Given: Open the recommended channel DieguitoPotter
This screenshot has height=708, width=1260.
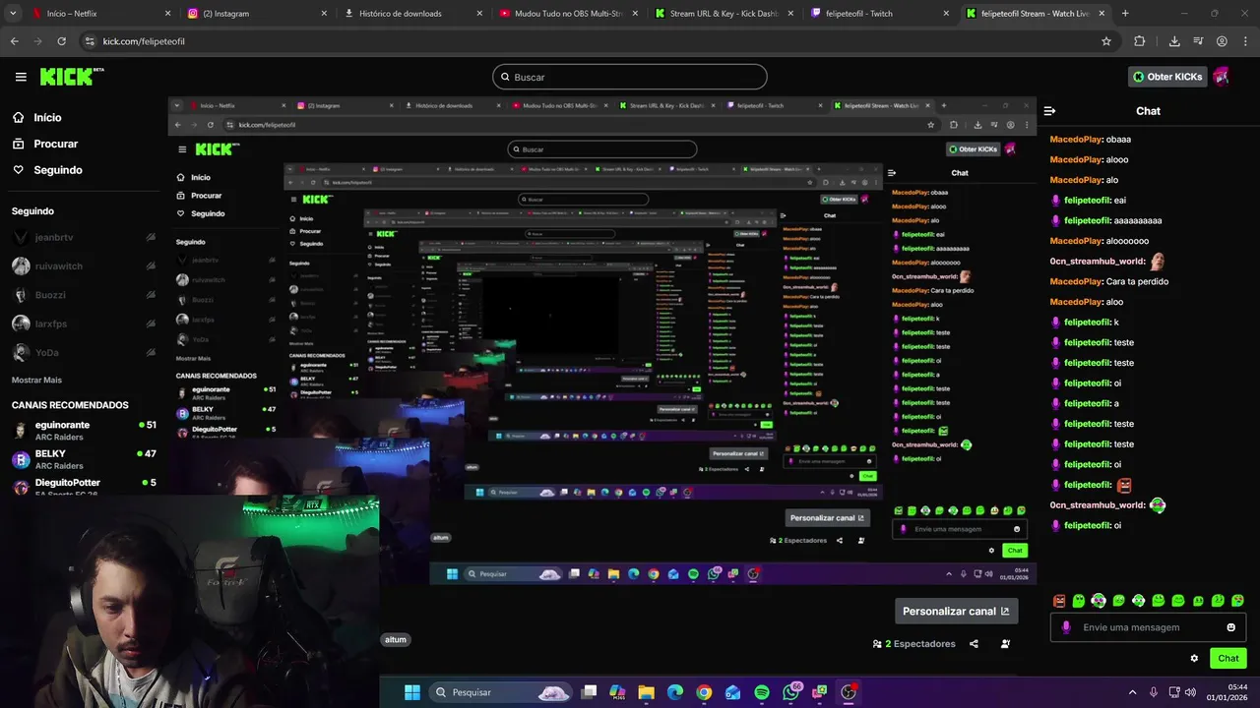Looking at the screenshot, I should (84, 487).
